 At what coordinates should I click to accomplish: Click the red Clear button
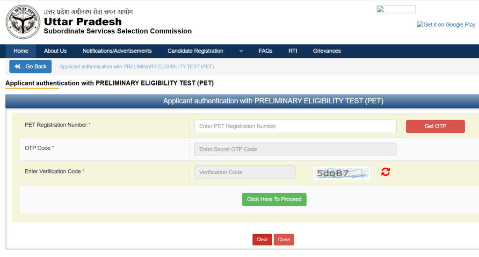[262, 240]
